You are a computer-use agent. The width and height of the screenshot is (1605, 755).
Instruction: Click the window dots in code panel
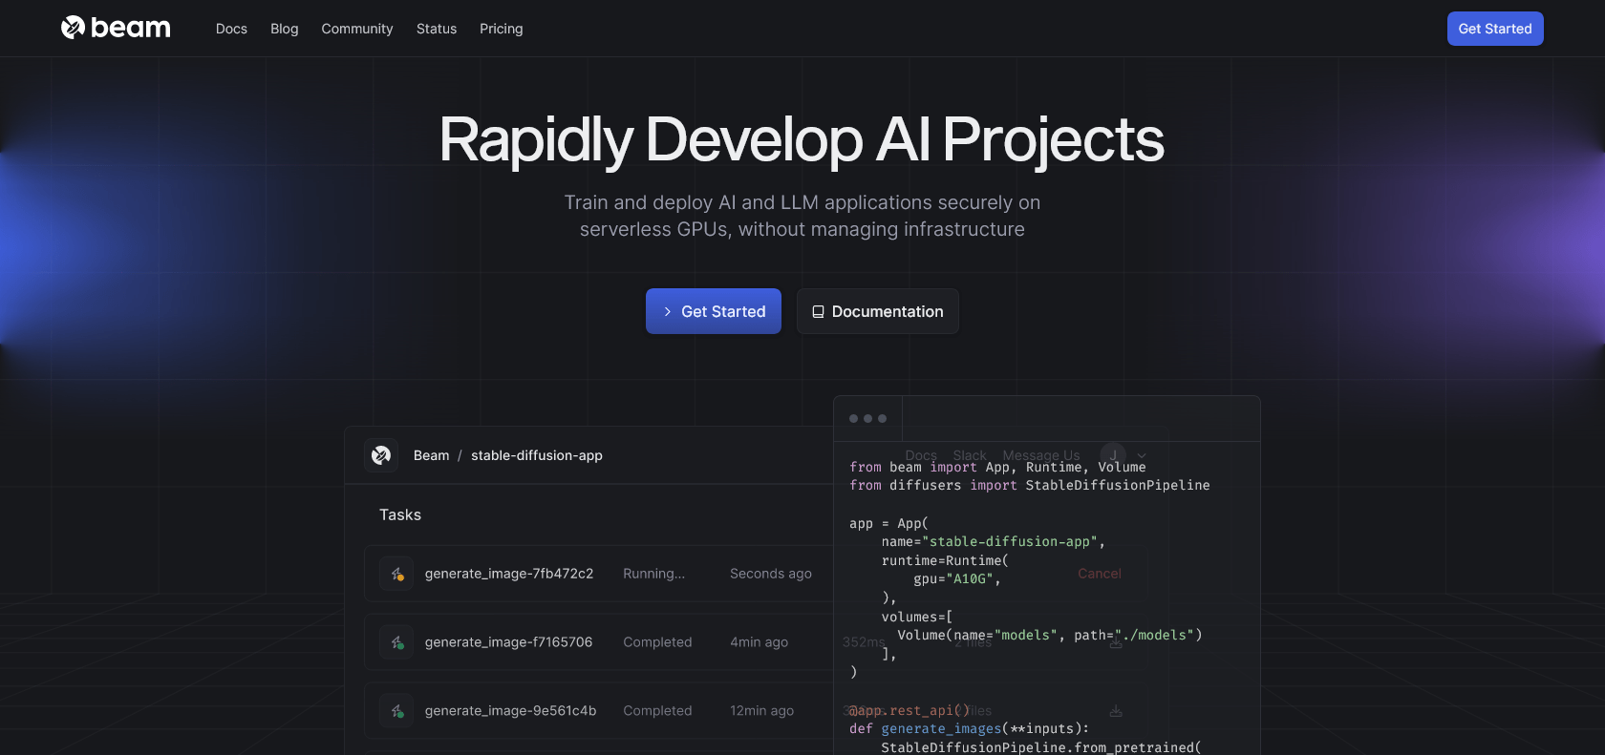click(868, 419)
